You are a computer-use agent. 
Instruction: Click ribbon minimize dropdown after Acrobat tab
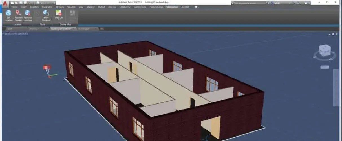pyautogui.click(x=197, y=7)
